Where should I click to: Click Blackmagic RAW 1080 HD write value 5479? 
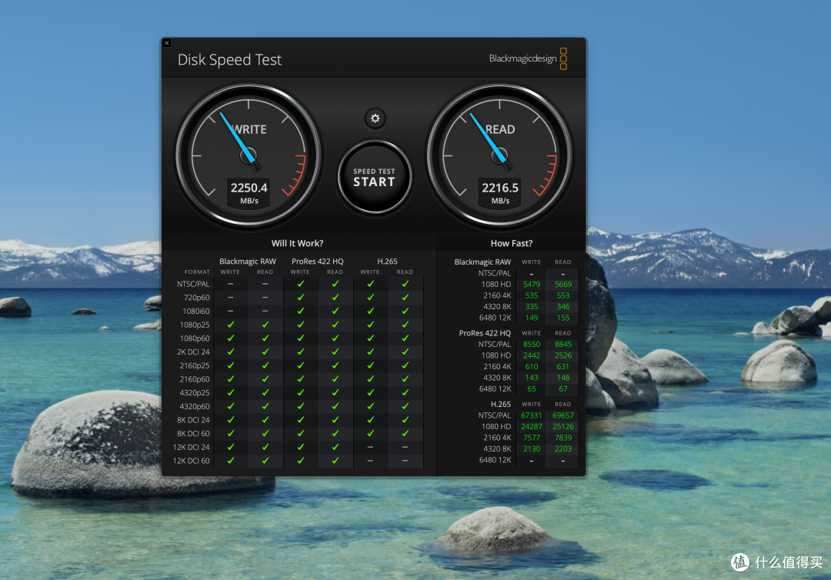click(x=532, y=285)
